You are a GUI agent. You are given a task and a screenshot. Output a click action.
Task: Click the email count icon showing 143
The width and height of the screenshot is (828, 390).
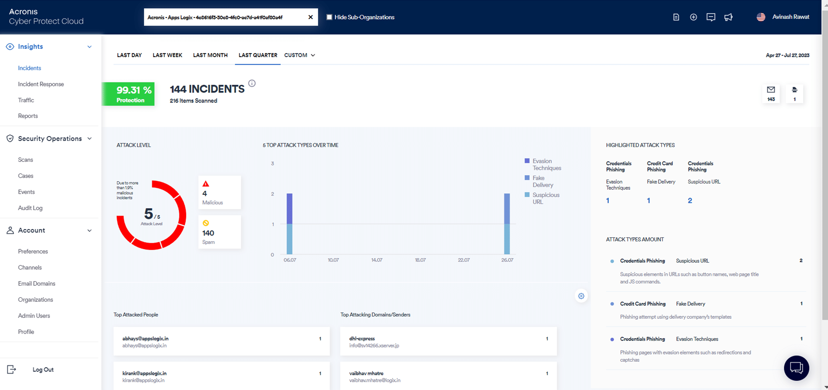tap(771, 94)
